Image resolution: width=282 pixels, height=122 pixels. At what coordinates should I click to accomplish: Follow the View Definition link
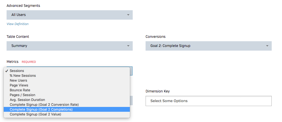point(18,24)
